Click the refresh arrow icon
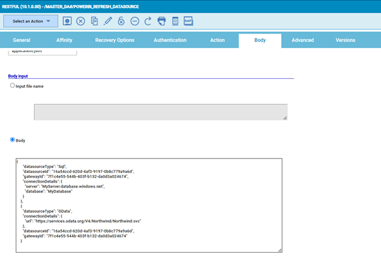 [x=147, y=21]
